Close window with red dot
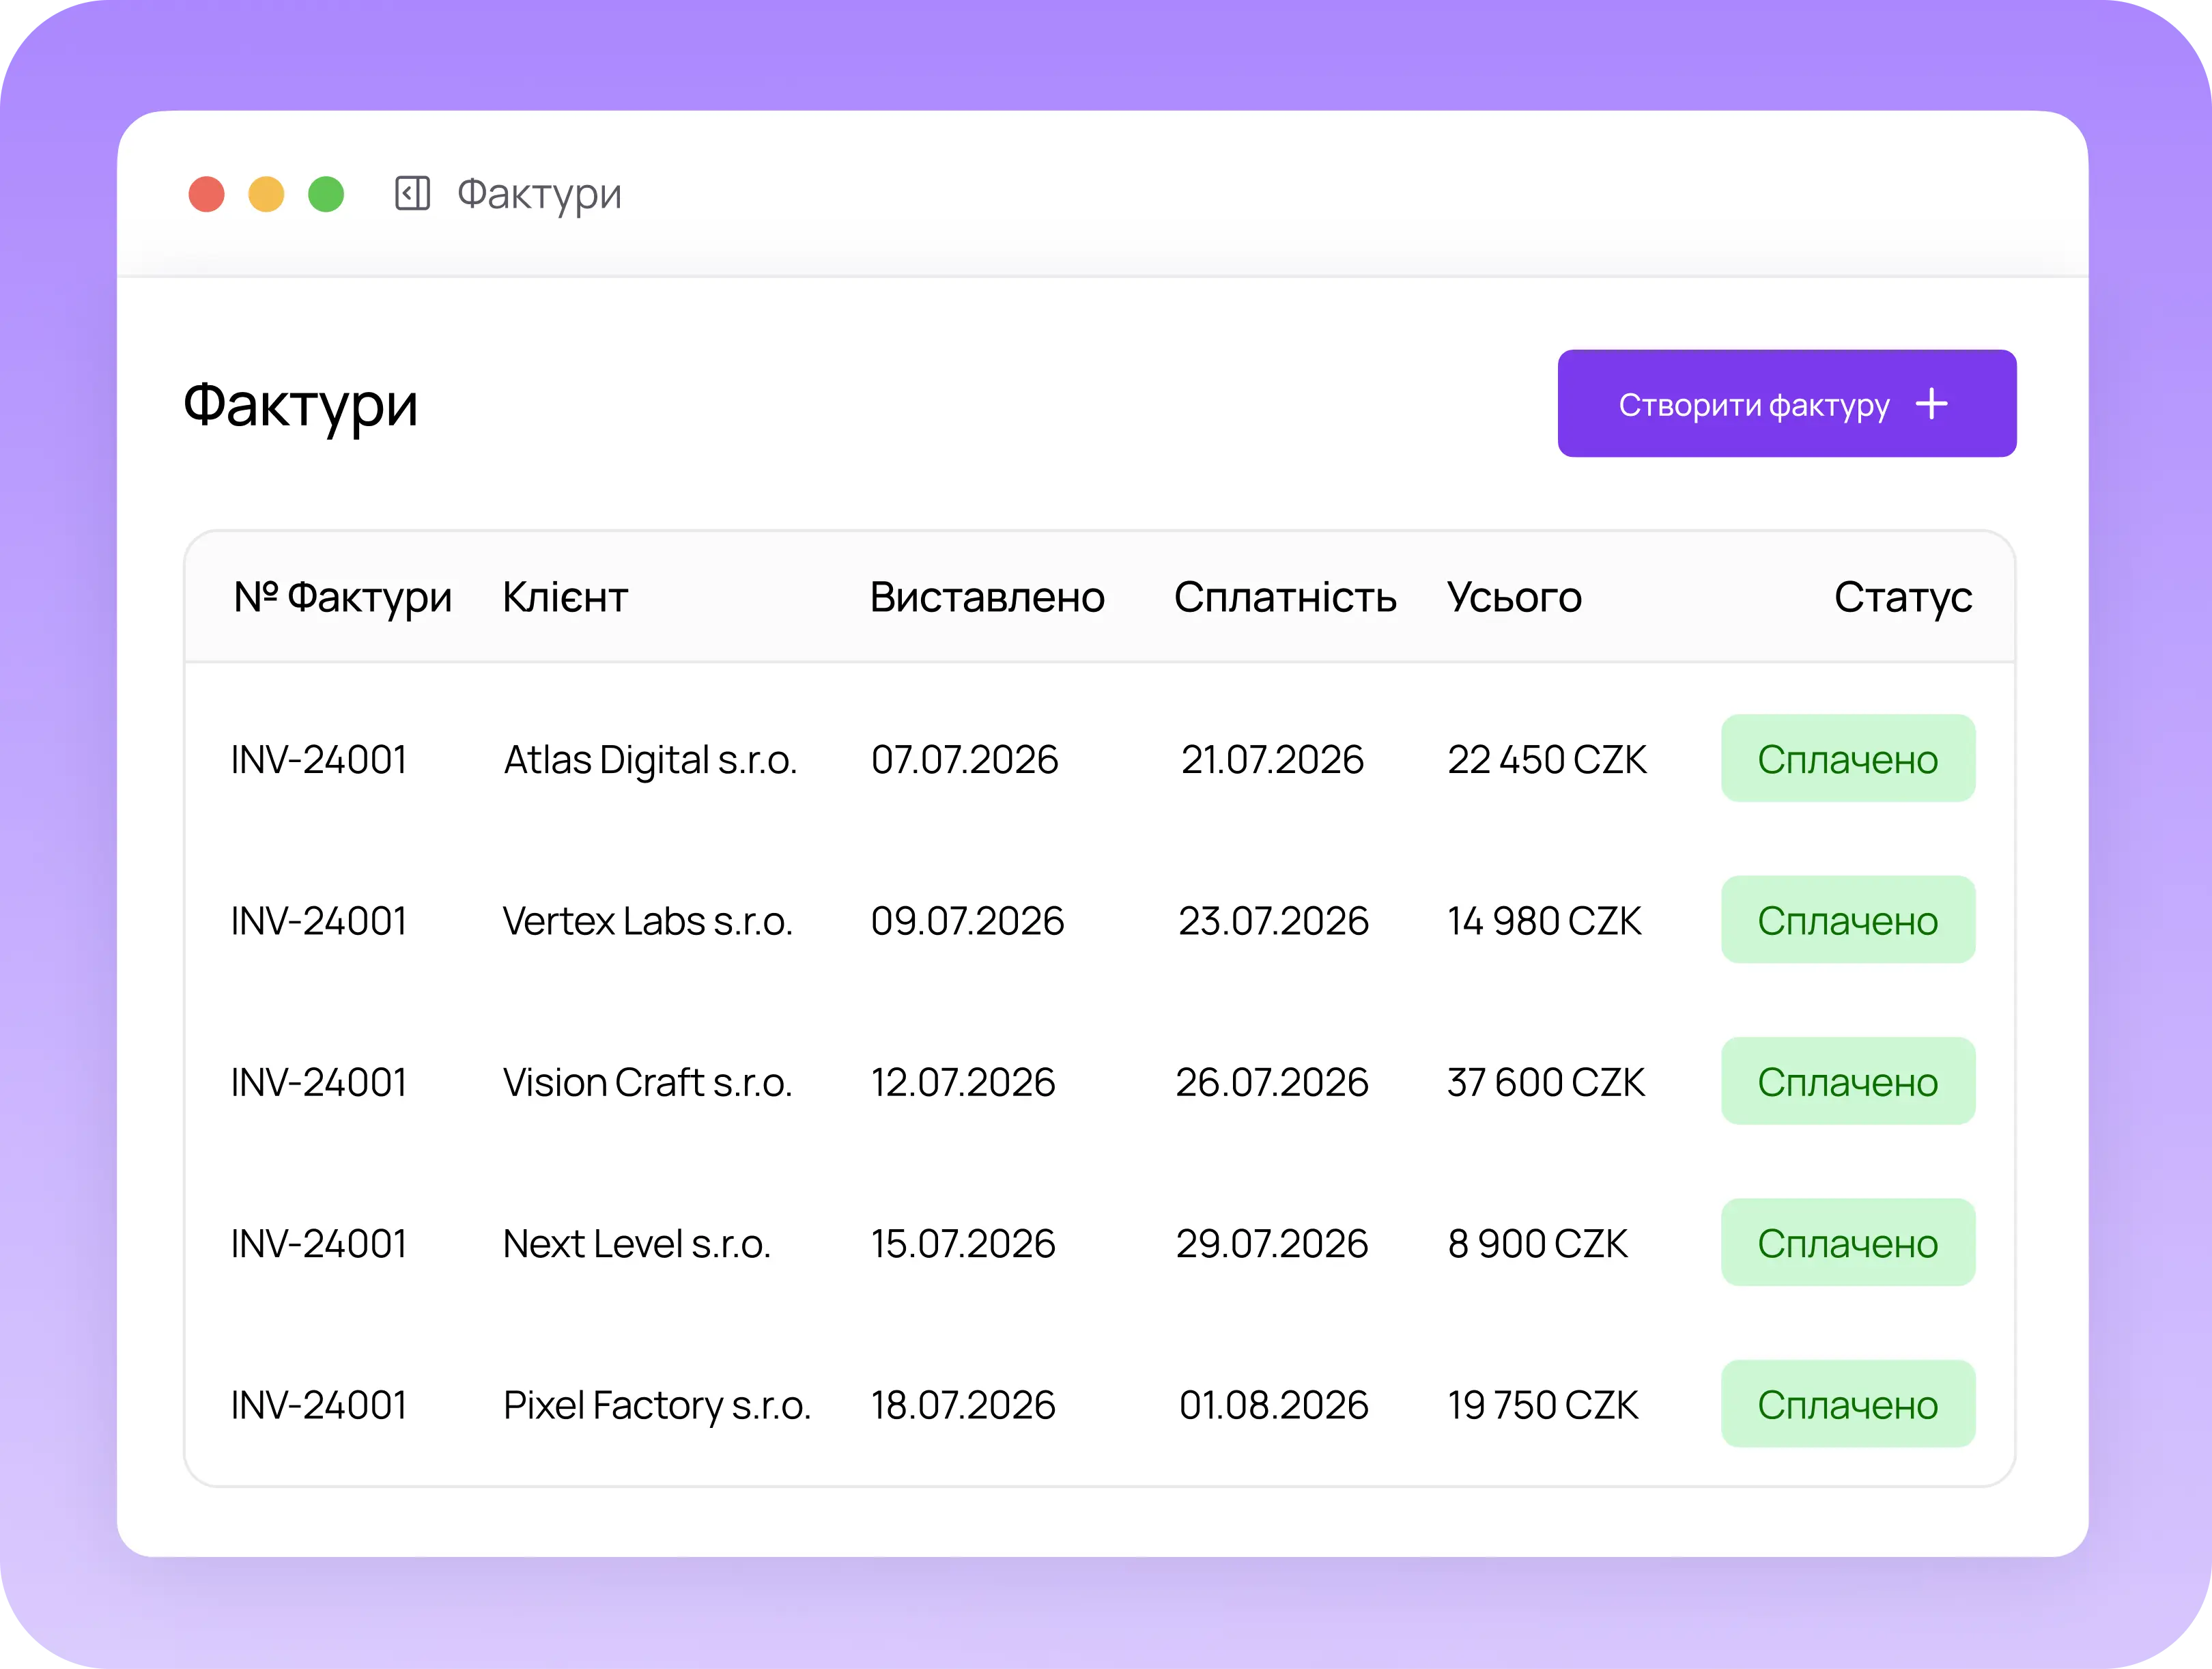 click(207, 194)
